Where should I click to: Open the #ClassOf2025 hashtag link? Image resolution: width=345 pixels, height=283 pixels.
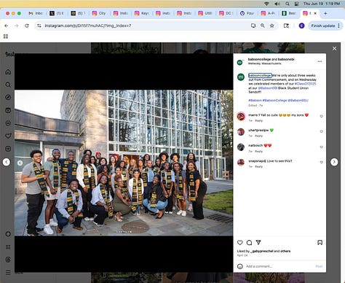(x=305, y=84)
